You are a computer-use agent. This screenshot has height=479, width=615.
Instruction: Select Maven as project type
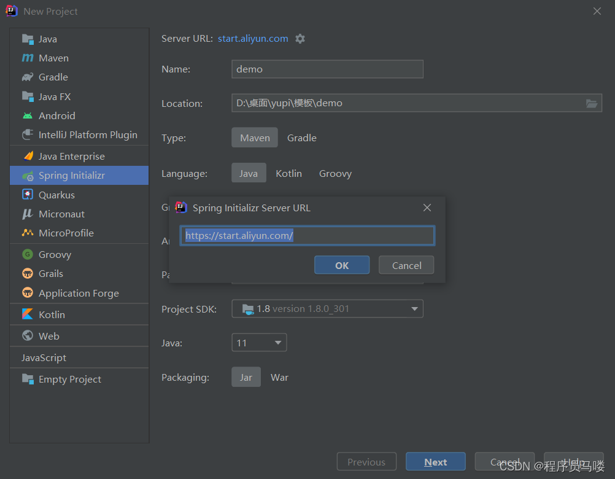point(255,138)
